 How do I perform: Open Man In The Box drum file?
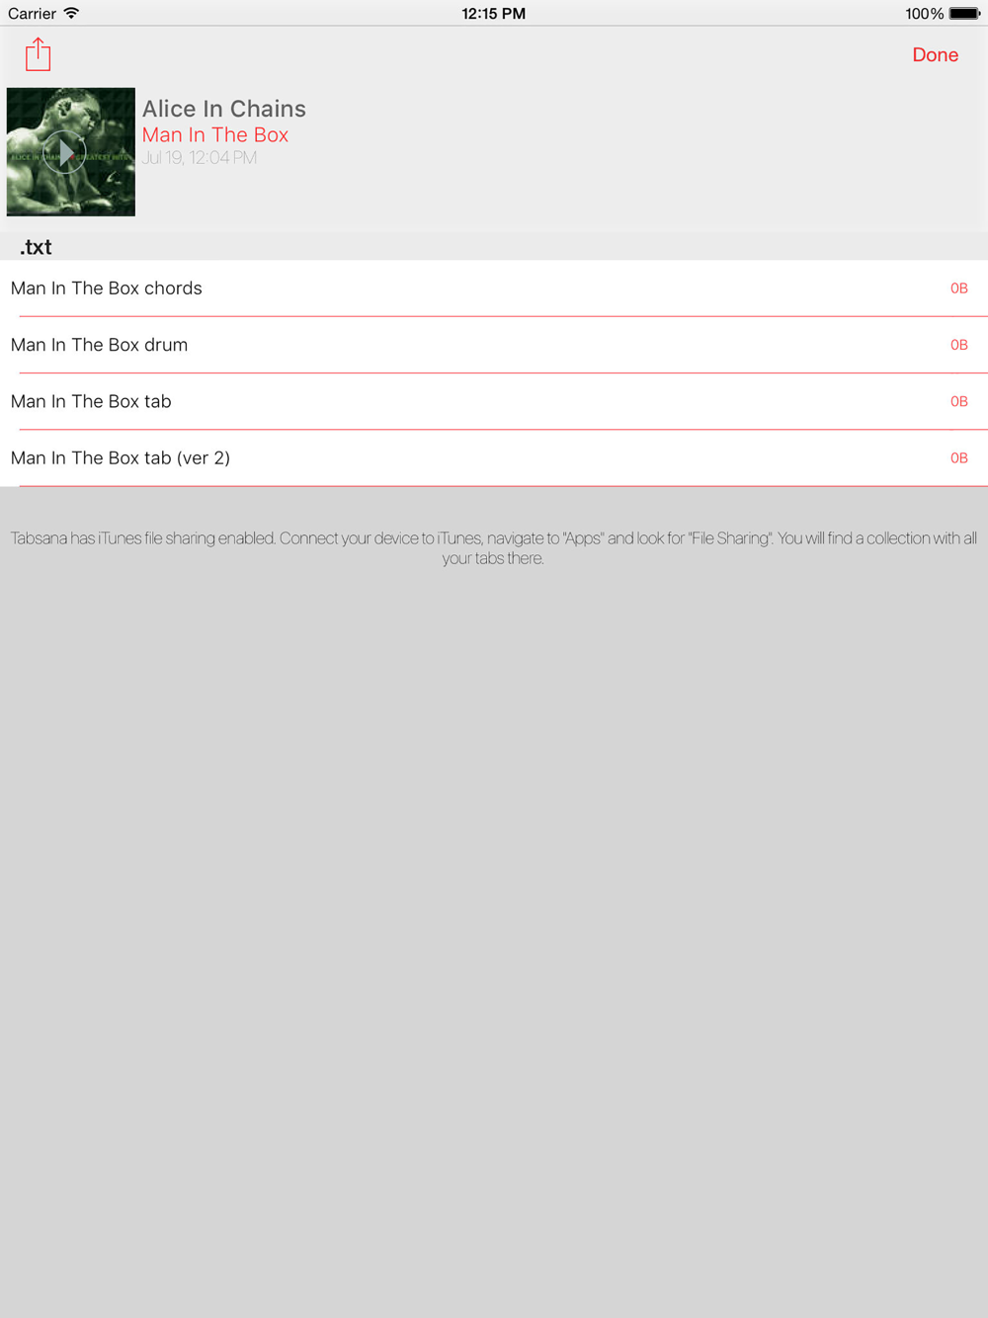click(494, 345)
